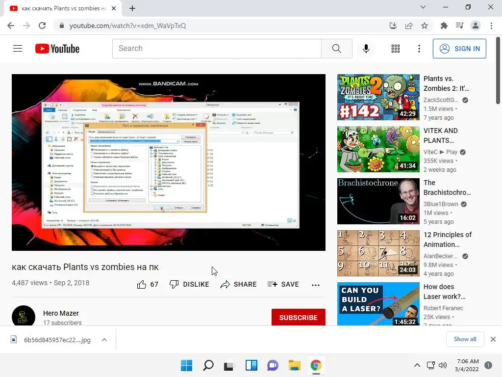Open Task View on the taskbar

(228, 365)
